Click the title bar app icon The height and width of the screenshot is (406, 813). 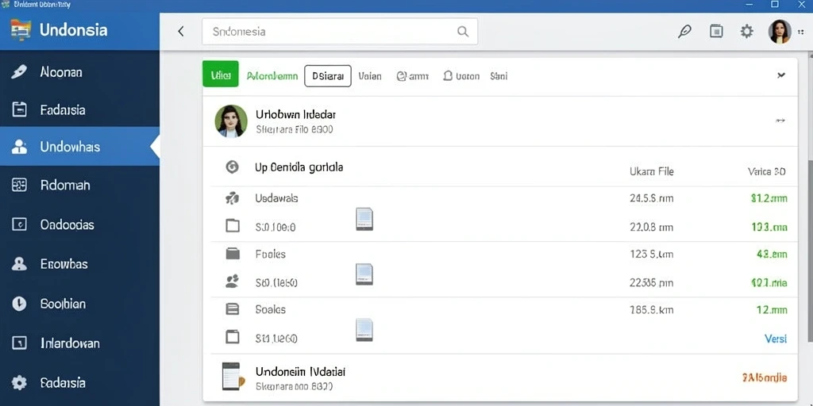[x=5, y=4]
